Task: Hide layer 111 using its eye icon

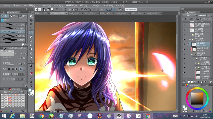Action: 184,44
